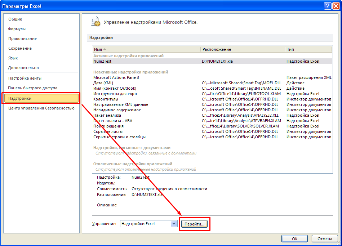The width and height of the screenshot is (342, 246).
Task: Click the add-ins management header icon
Action: 95,21
